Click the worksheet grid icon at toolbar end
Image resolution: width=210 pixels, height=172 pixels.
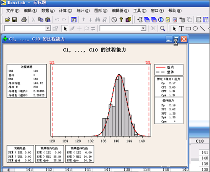(x=206, y=20)
